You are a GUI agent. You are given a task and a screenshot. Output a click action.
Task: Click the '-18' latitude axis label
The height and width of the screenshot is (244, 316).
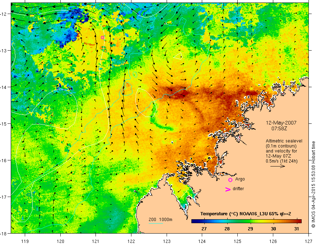pos(4,233)
